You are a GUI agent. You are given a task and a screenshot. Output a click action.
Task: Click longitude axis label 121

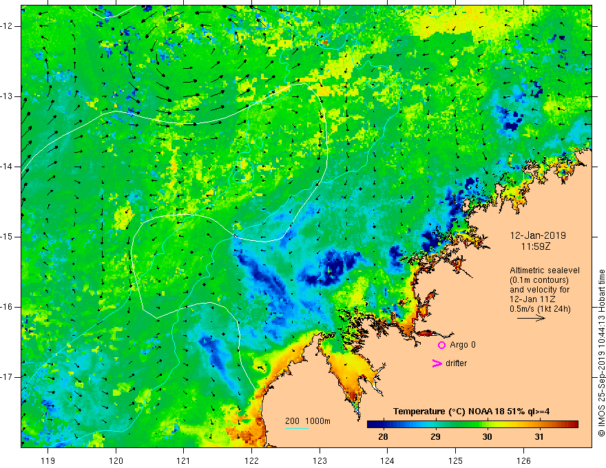tap(184, 460)
